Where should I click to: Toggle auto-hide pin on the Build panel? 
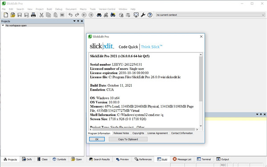261,114
